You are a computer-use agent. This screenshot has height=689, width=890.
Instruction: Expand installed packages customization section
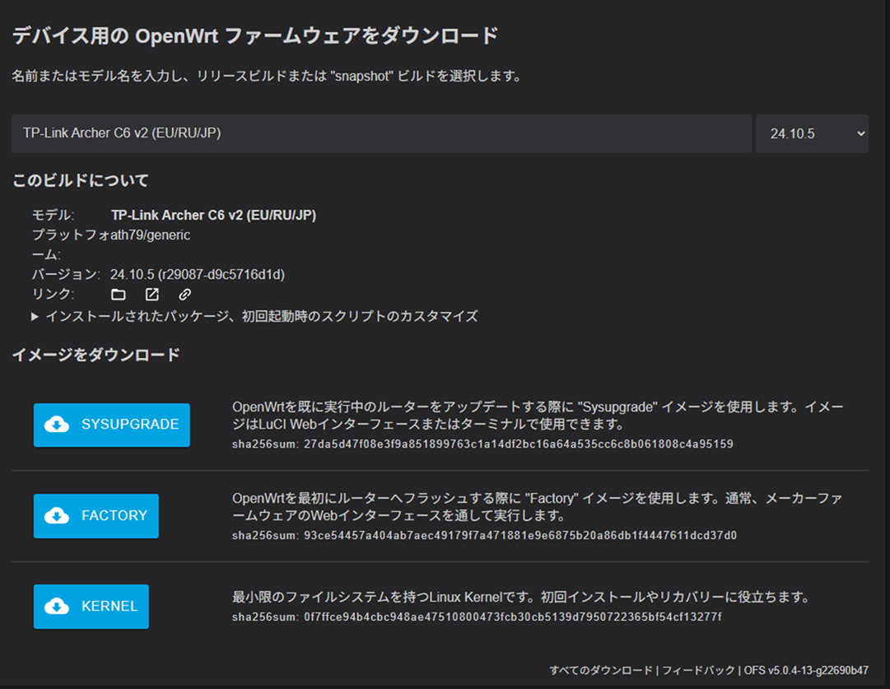click(x=255, y=316)
